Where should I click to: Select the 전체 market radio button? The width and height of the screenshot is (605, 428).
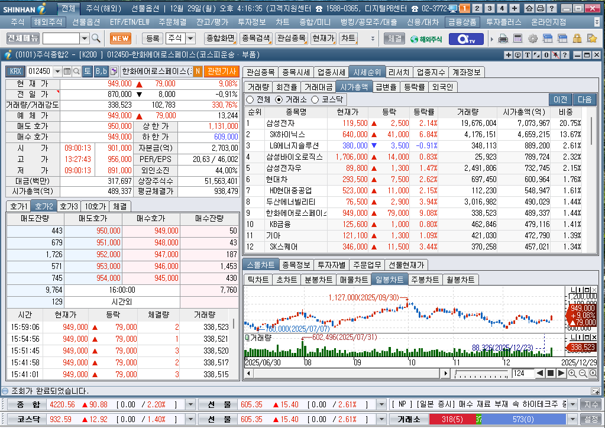pos(250,100)
